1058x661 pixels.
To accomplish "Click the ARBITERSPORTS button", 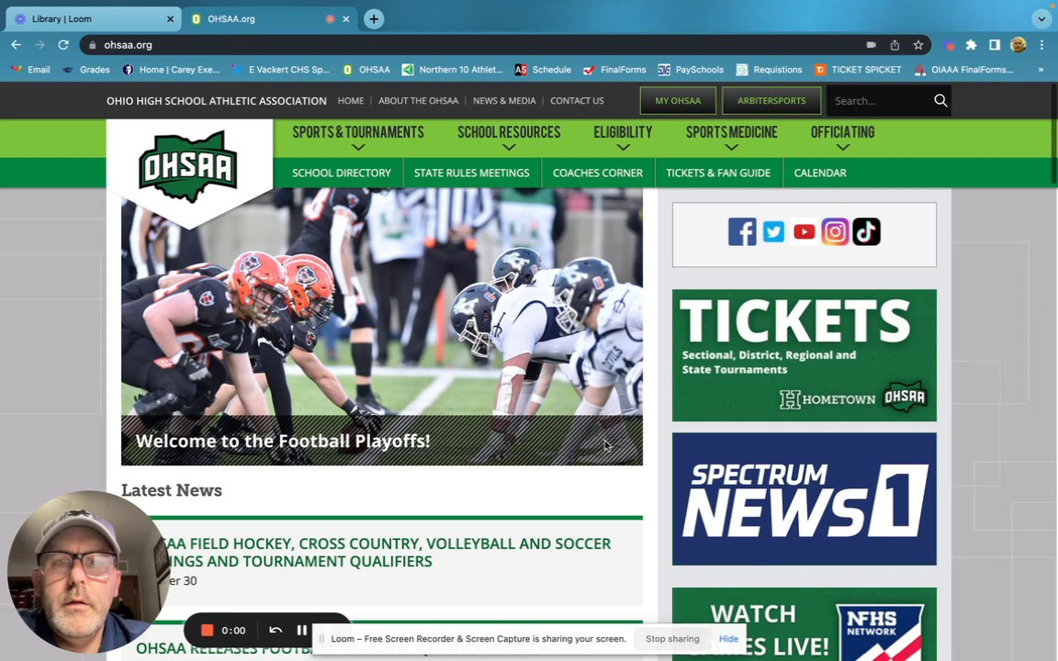I will pos(771,100).
